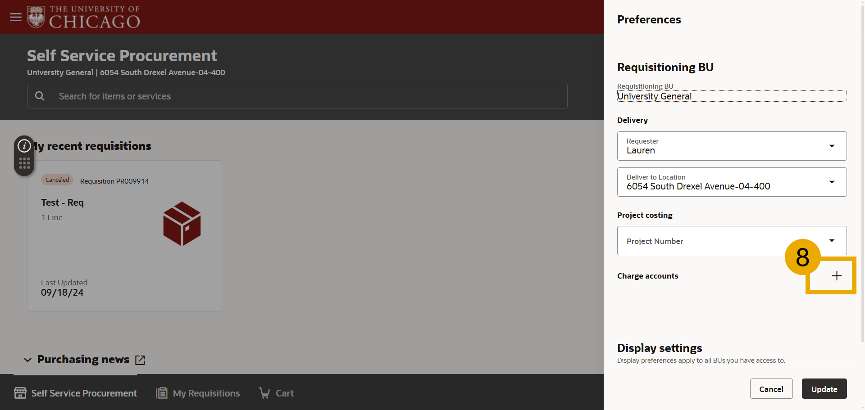Click the Charge accounts label

[647, 276]
